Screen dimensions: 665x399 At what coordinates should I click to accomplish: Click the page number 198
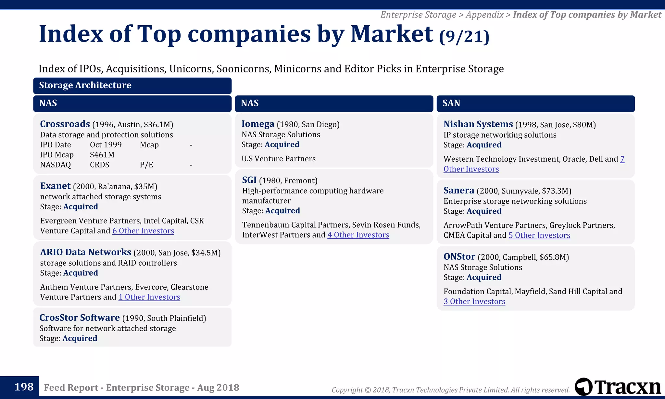point(24,387)
